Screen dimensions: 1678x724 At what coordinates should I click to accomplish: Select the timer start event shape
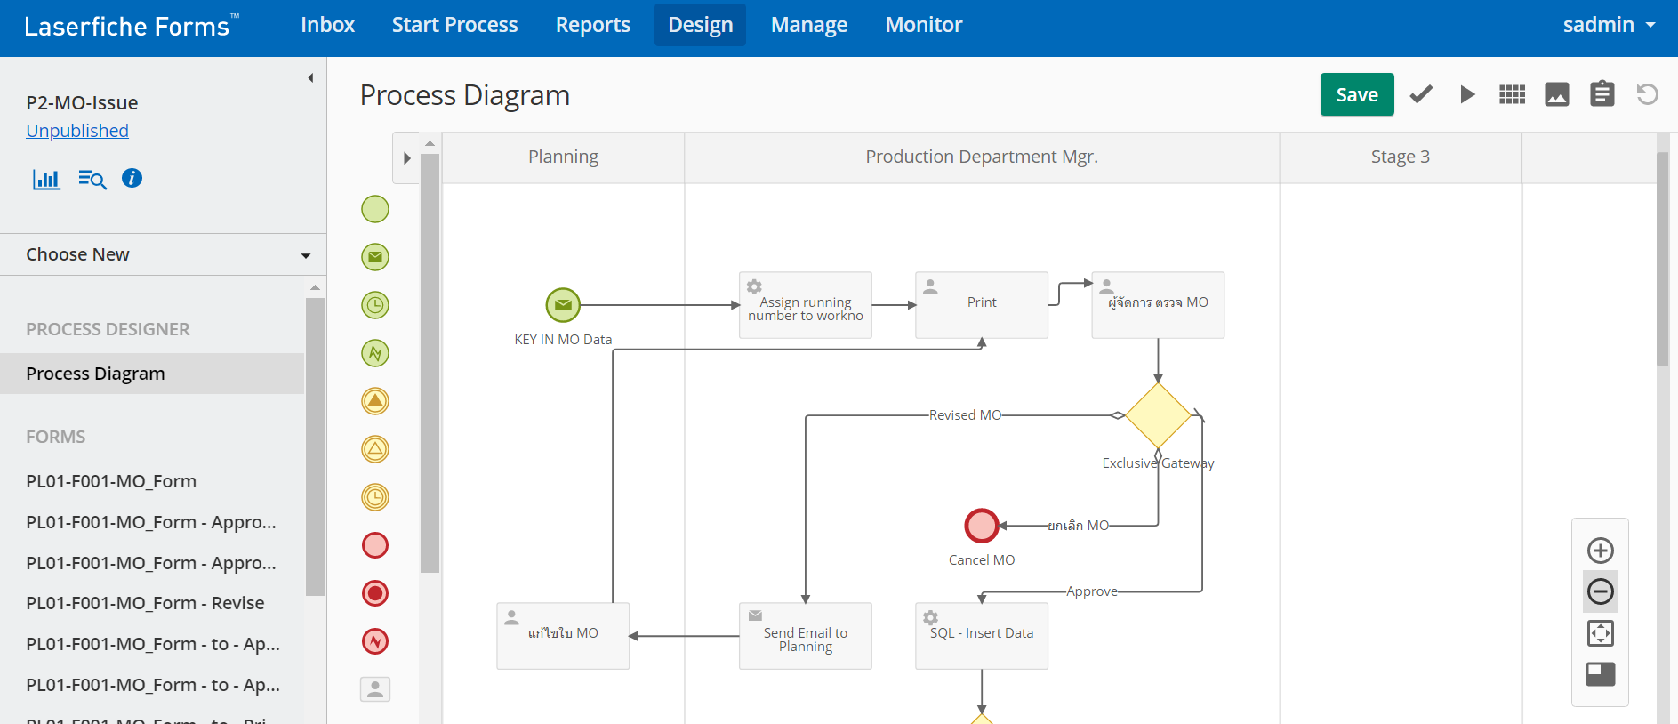coord(375,305)
